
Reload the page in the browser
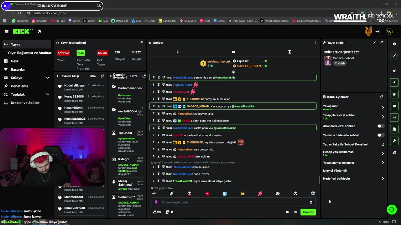coord(19,13)
